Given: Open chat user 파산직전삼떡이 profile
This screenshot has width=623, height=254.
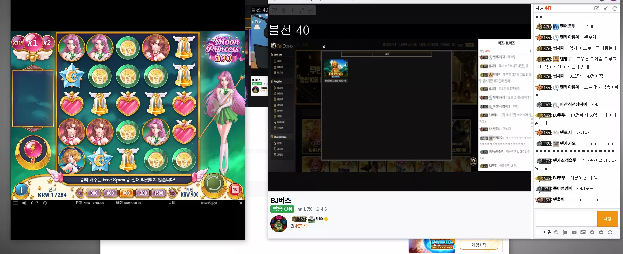Looking at the screenshot, I should click(574, 105).
